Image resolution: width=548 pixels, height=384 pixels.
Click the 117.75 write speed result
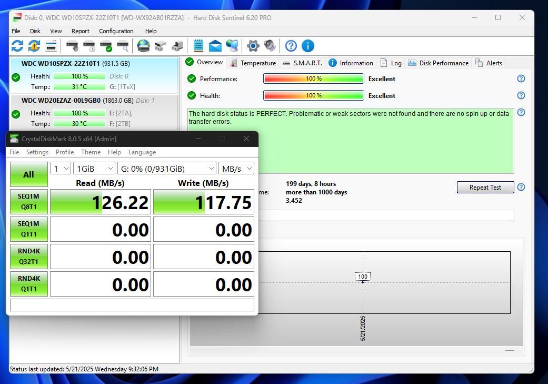[x=204, y=202]
